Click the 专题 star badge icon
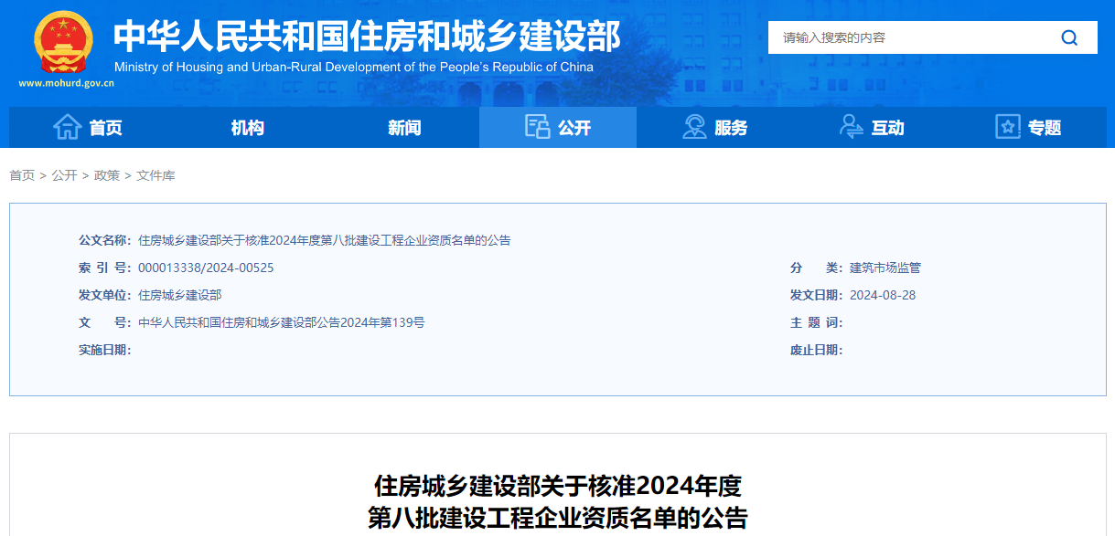 [x=1008, y=127]
